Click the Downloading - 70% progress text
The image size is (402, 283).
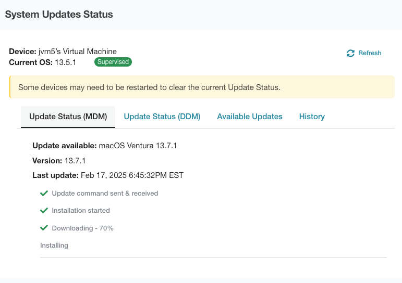pos(82,228)
